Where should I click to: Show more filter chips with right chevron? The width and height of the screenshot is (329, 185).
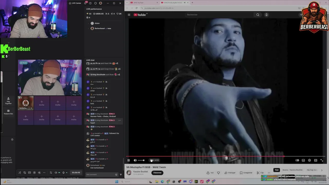tap(322, 170)
